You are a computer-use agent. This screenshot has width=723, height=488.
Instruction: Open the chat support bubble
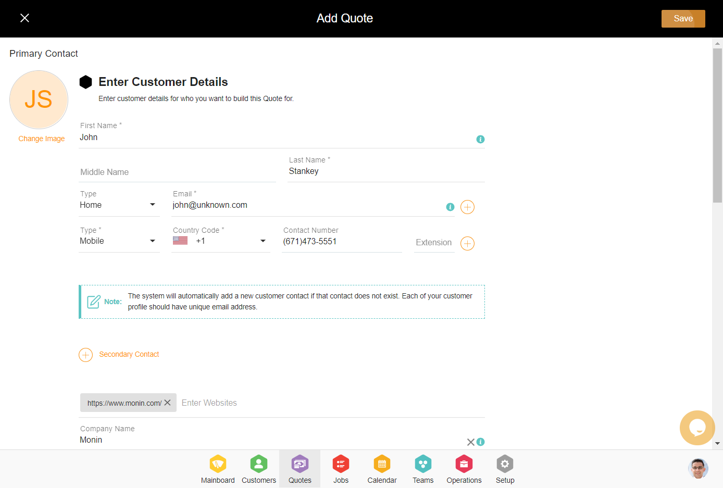[x=697, y=428]
